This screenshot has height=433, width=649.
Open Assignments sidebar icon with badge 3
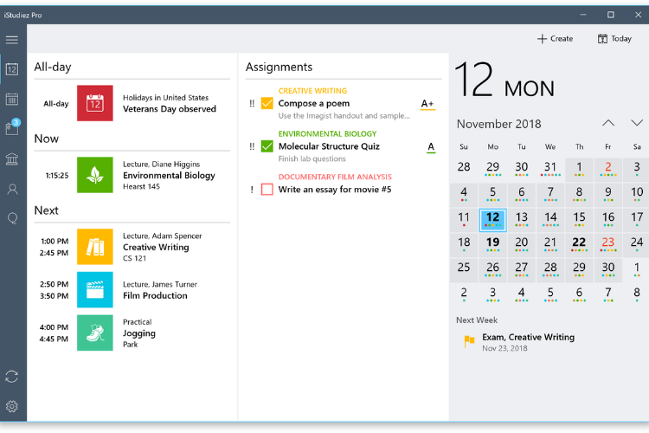pos(12,127)
